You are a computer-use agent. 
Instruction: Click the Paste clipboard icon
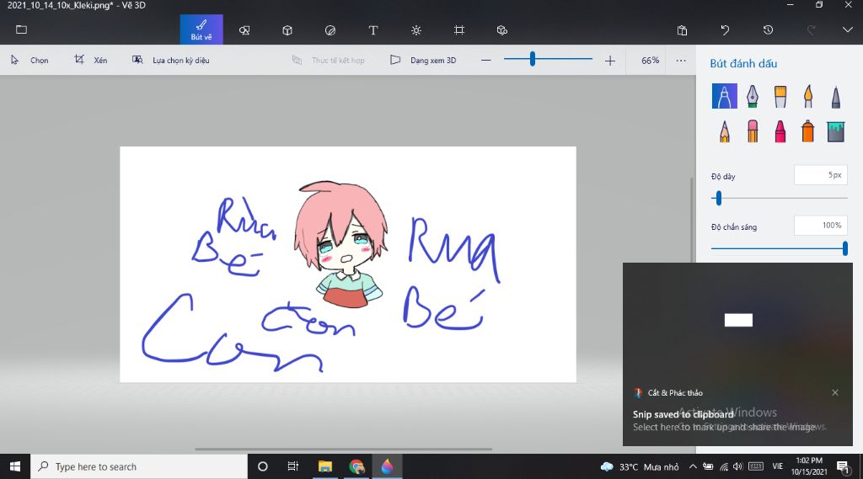tap(682, 30)
